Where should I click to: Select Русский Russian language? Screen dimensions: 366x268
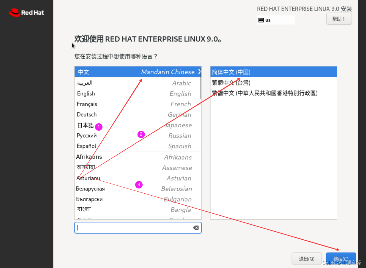(86, 135)
